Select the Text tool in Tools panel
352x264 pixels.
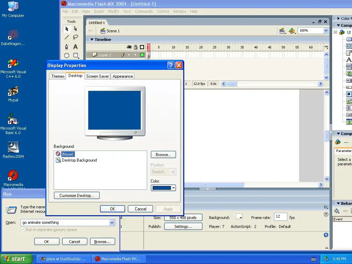point(75,46)
